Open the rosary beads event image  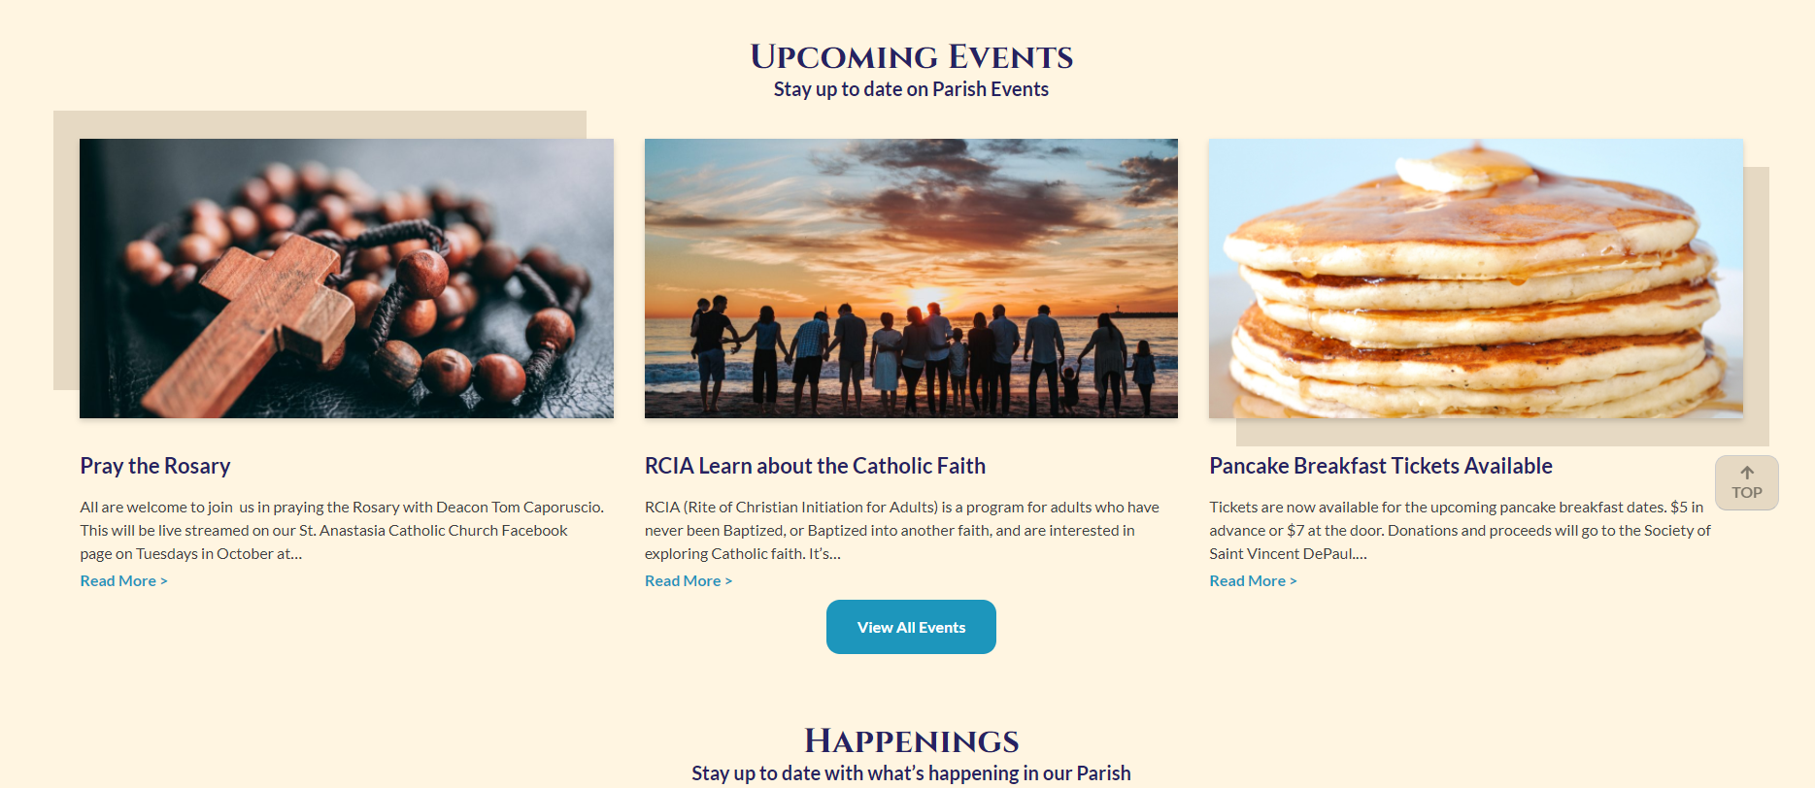pyautogui.click(x=347, y=279)
